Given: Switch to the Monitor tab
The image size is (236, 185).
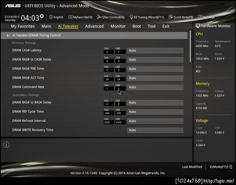Looking at the screenshot, I should pos(118,26).
